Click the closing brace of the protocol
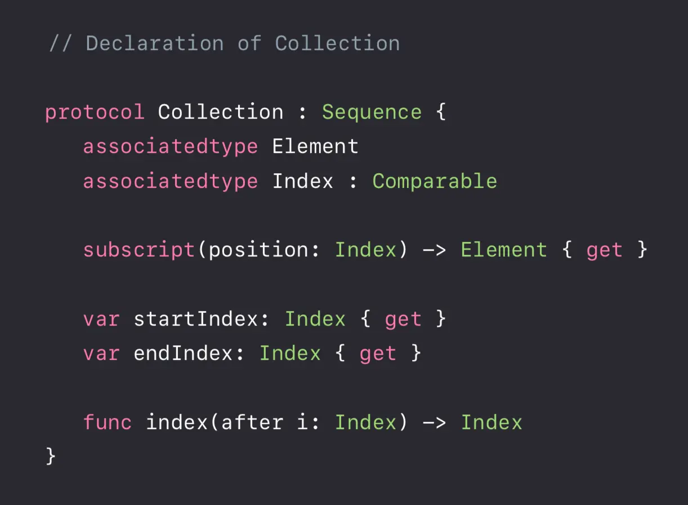This screenshot has width=688, height=505. click(51, 456)
